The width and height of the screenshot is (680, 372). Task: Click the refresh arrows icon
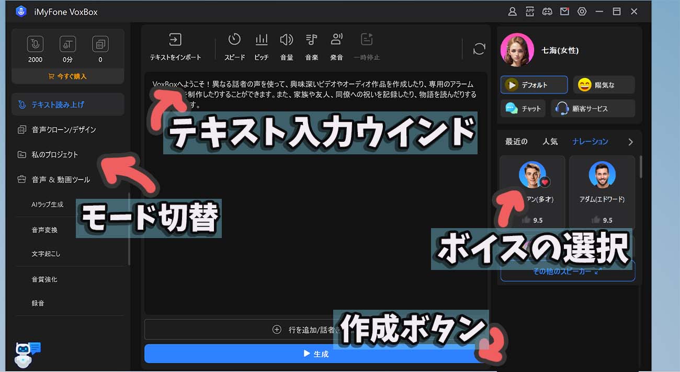[479, 49]
